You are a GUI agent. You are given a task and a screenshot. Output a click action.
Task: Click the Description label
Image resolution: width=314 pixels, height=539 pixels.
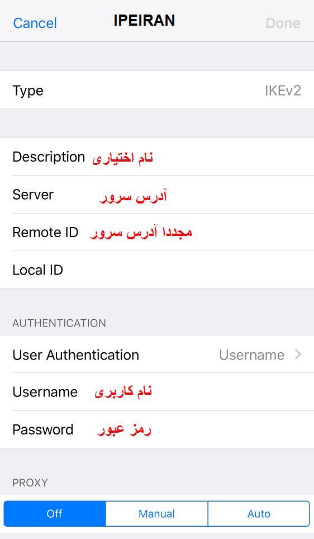49,157
